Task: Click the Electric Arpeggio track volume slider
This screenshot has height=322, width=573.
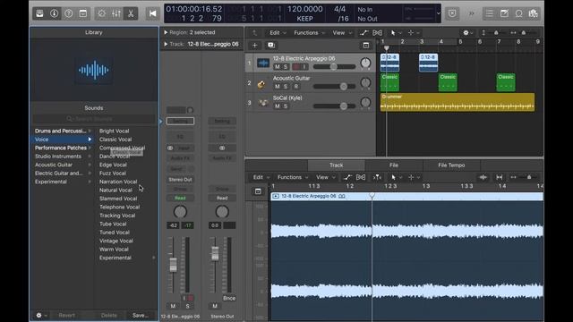Action: pos(334,67)
